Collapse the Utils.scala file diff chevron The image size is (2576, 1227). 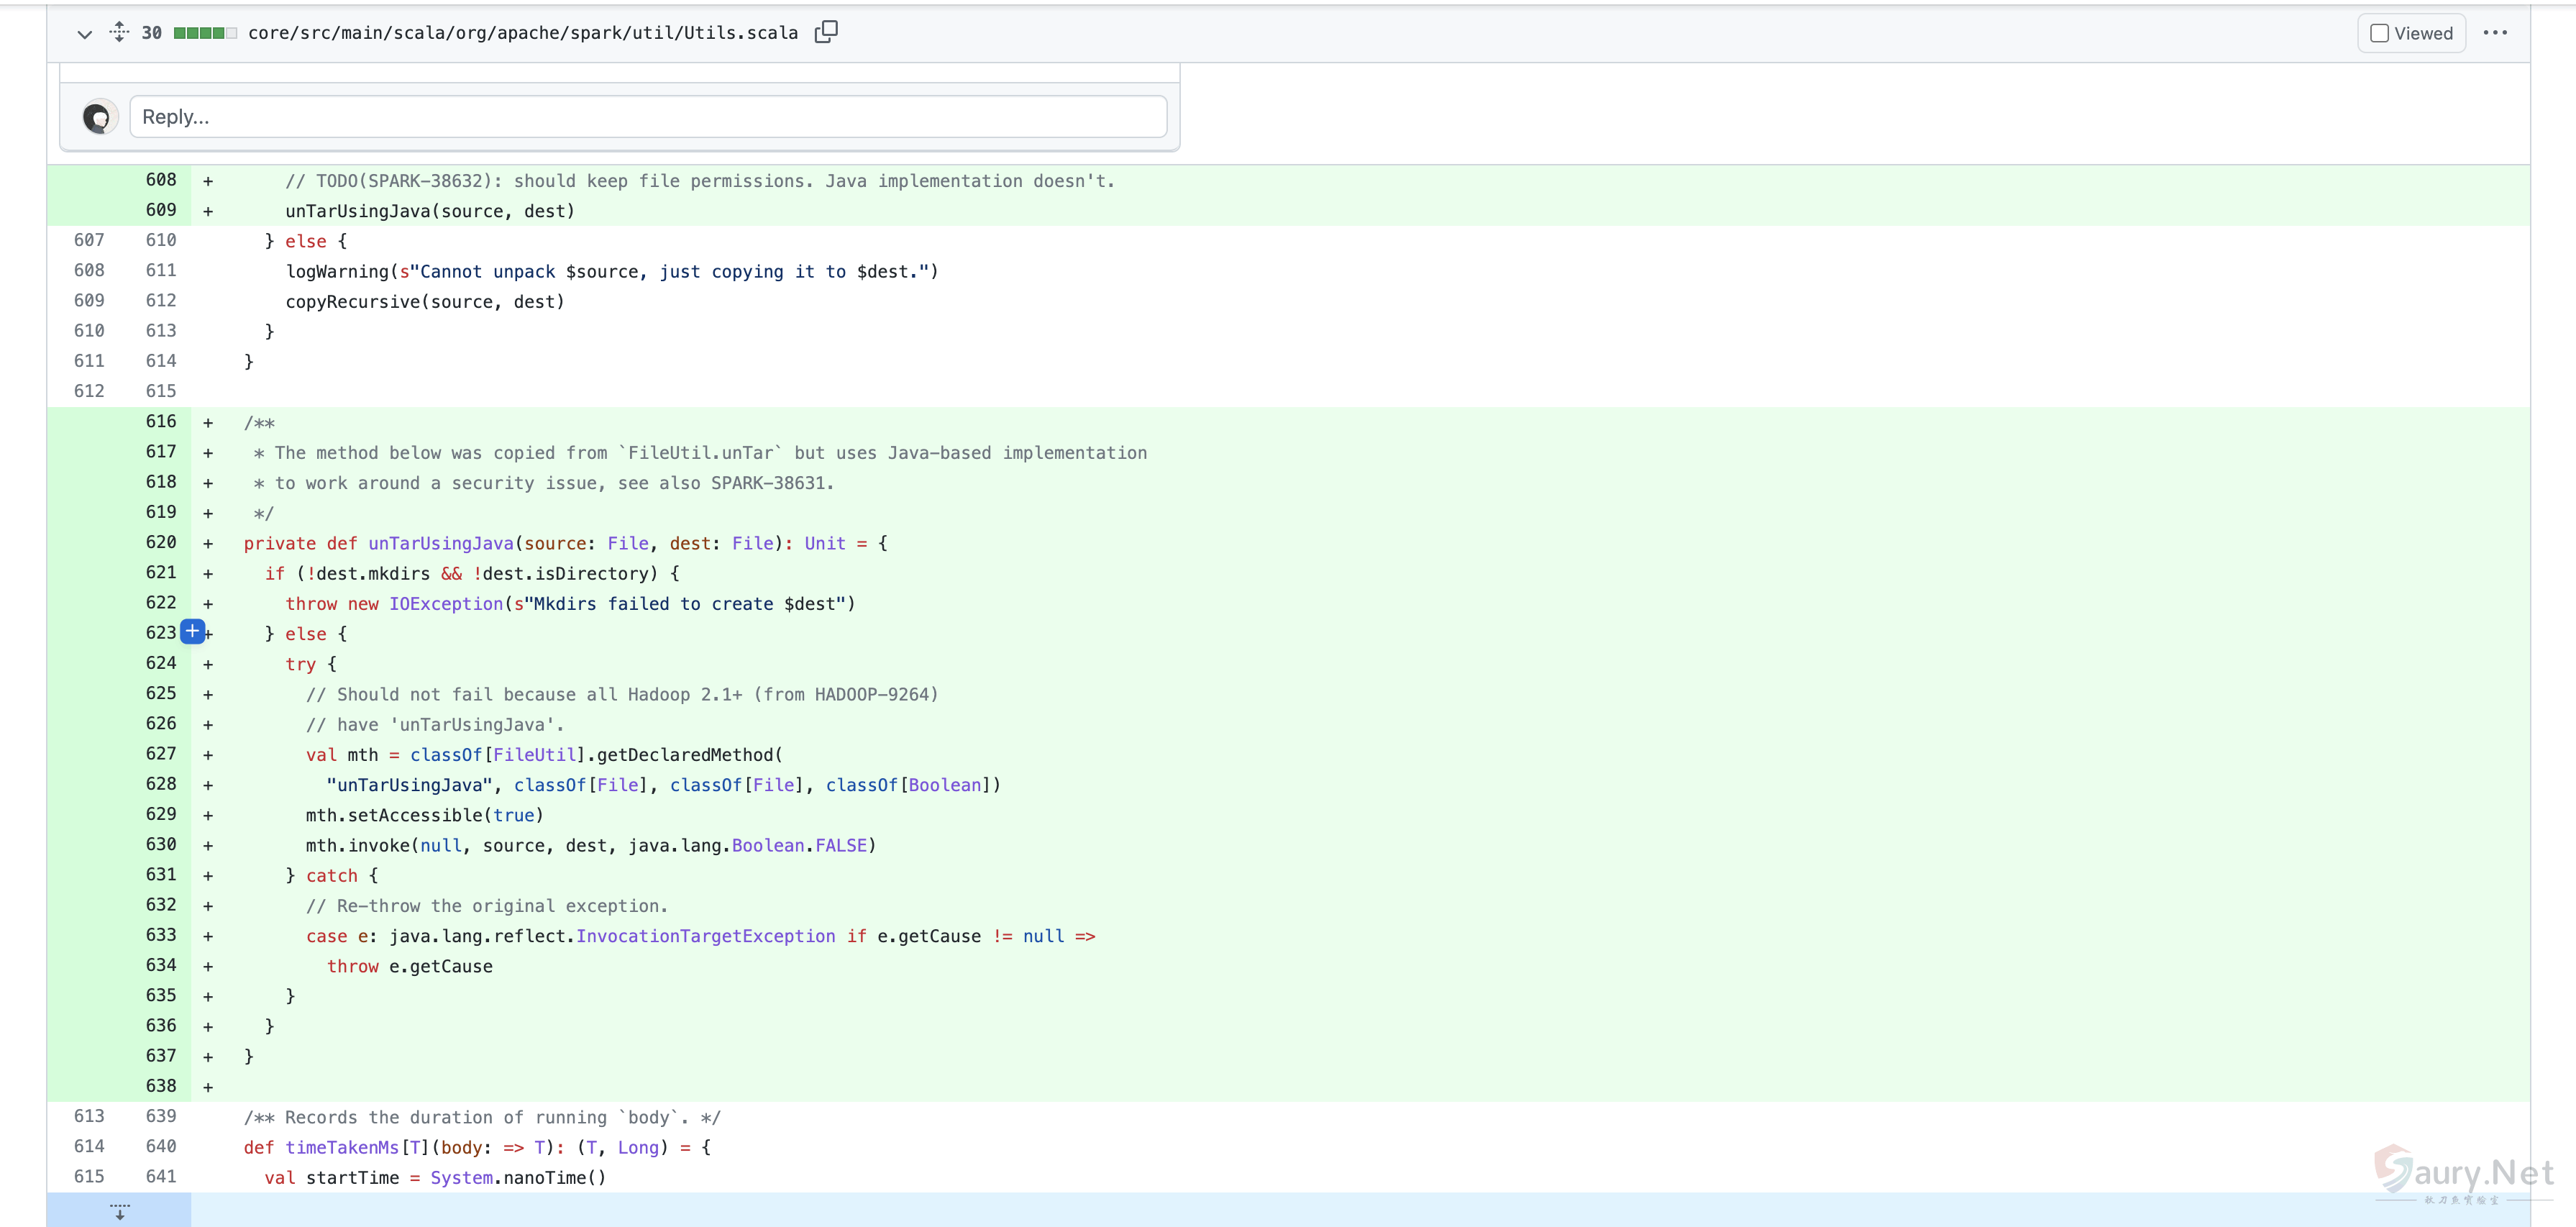pyautogui.click(x=85, y=34)
